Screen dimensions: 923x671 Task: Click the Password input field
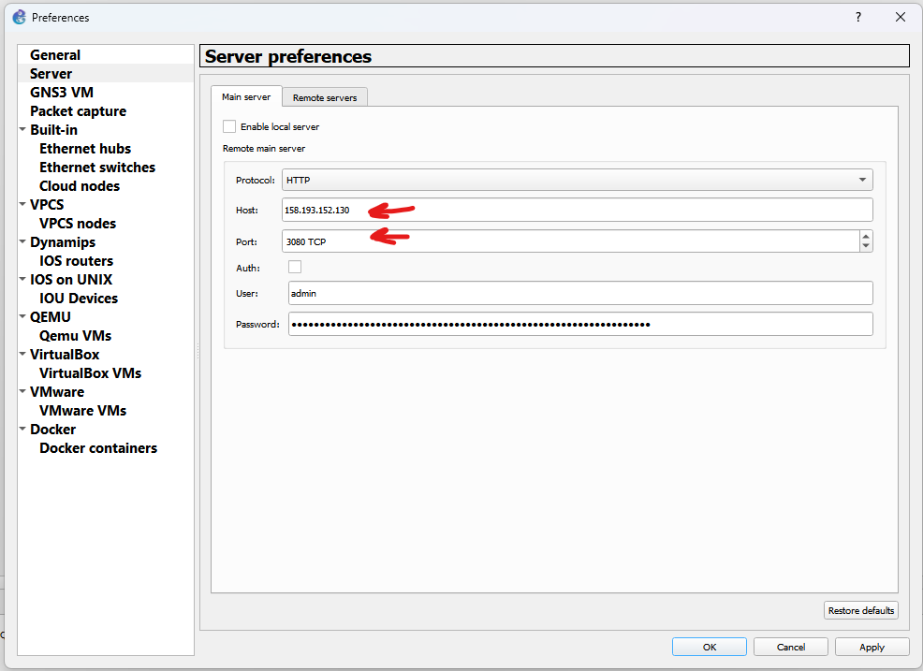point(580,324)
